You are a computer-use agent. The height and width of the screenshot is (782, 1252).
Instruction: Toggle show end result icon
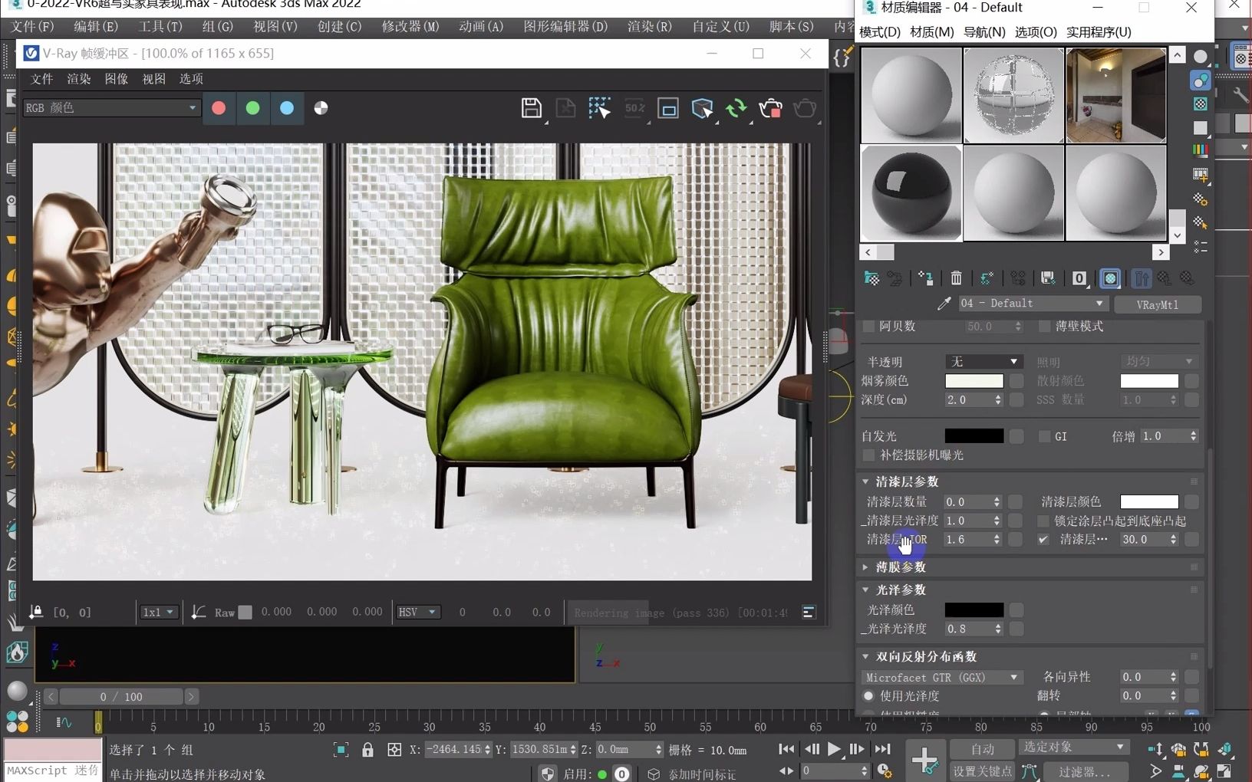tap(1142, 278)
